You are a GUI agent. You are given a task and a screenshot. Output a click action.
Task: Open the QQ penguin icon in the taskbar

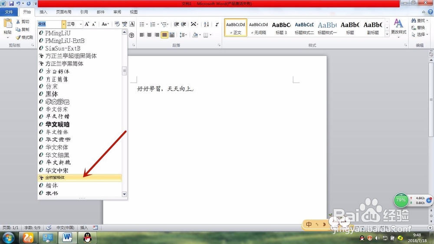[x=88, y=237]
